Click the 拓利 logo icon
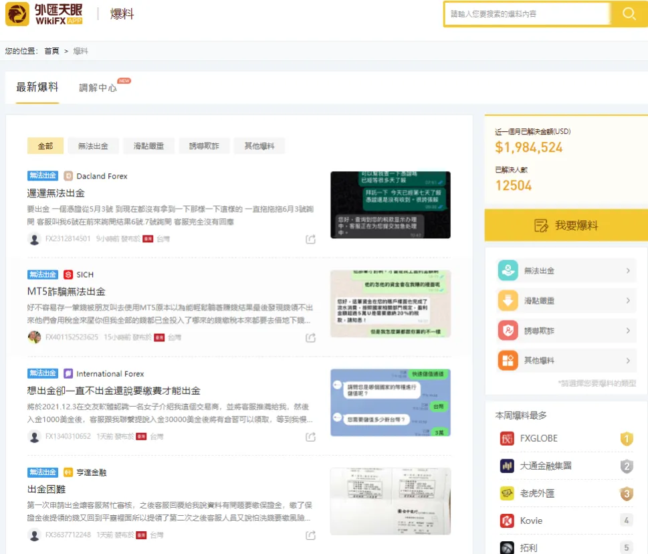 coord(507,548)
